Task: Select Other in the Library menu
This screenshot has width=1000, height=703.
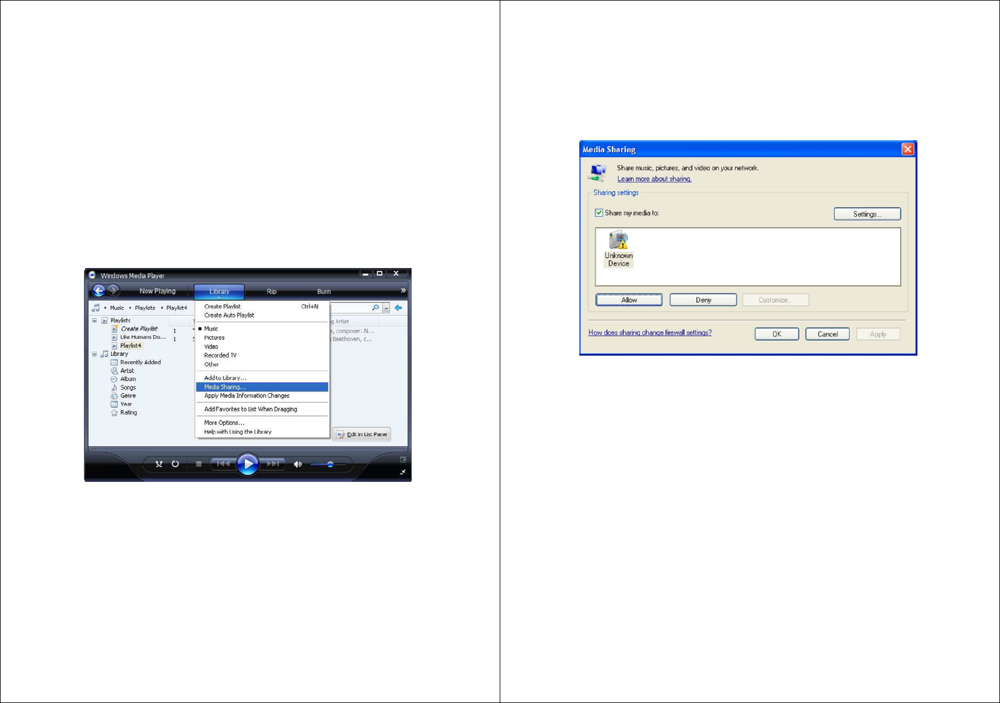Action: (x=262, y=364)
